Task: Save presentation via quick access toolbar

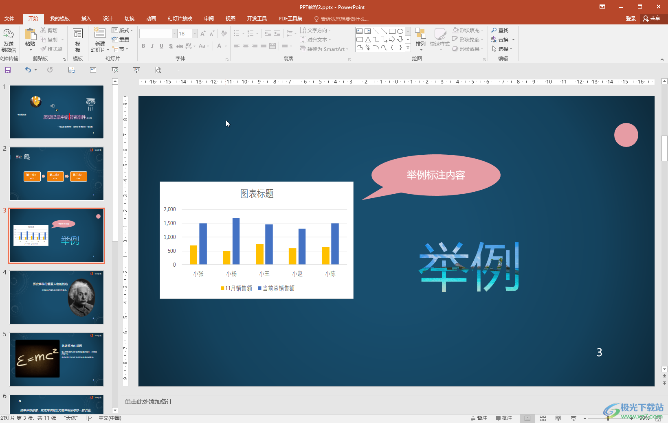Action: pos(7,70)
